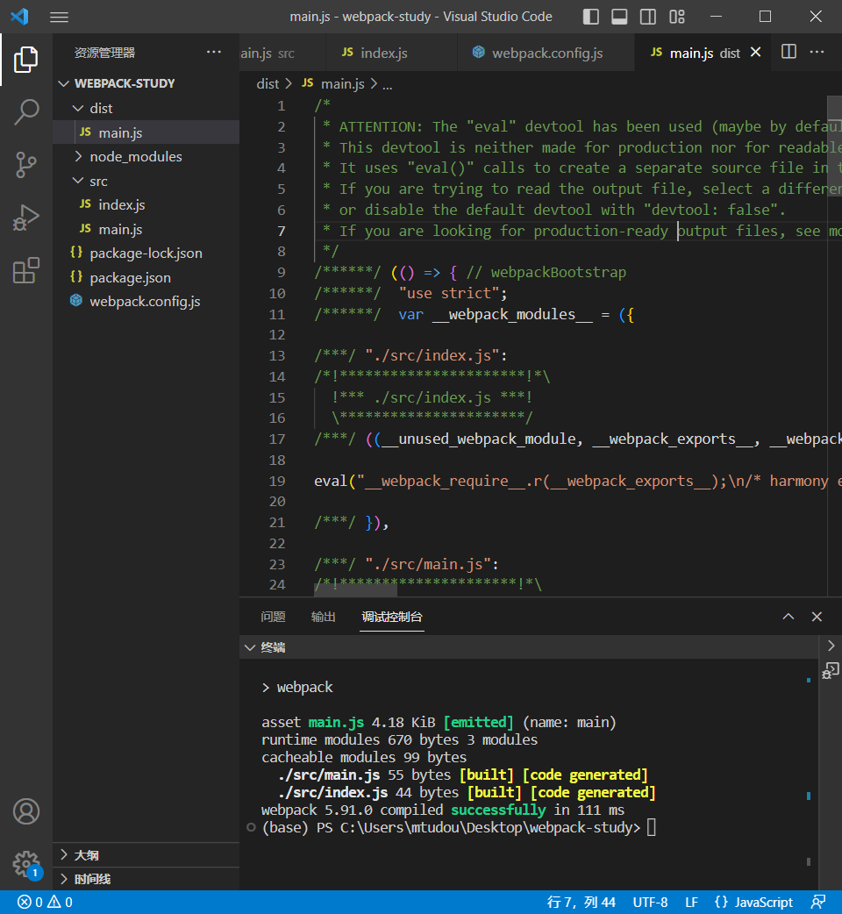Open the hamburger application menu
The width and height of the screenshot is (842, 914).
click(x=59, y=17)
